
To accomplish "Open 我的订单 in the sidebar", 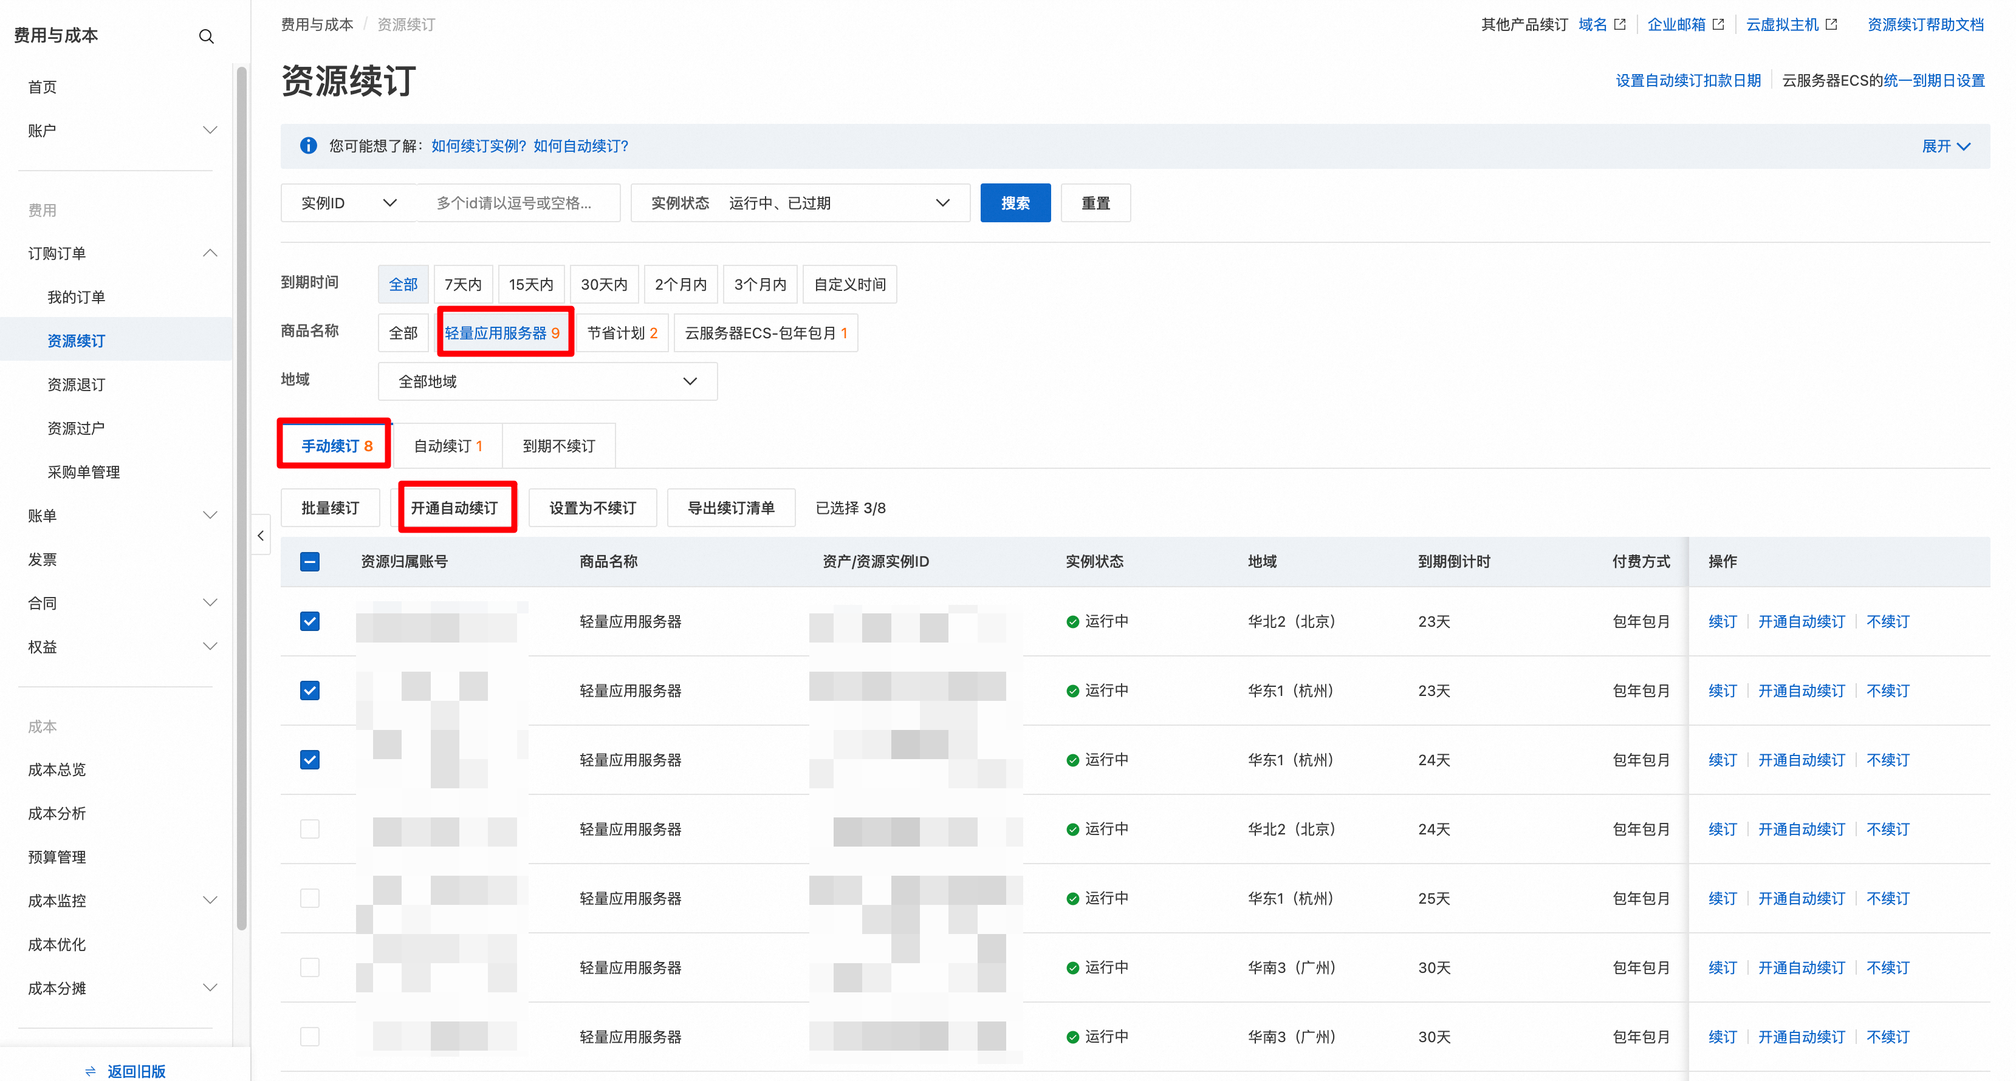I will coord(76,297).
